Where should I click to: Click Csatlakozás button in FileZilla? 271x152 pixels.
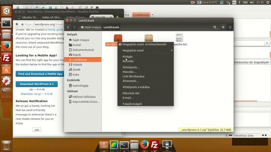(x=141, y=15)
